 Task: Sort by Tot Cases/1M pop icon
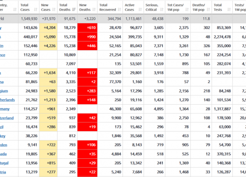click(x=187, y=9)
